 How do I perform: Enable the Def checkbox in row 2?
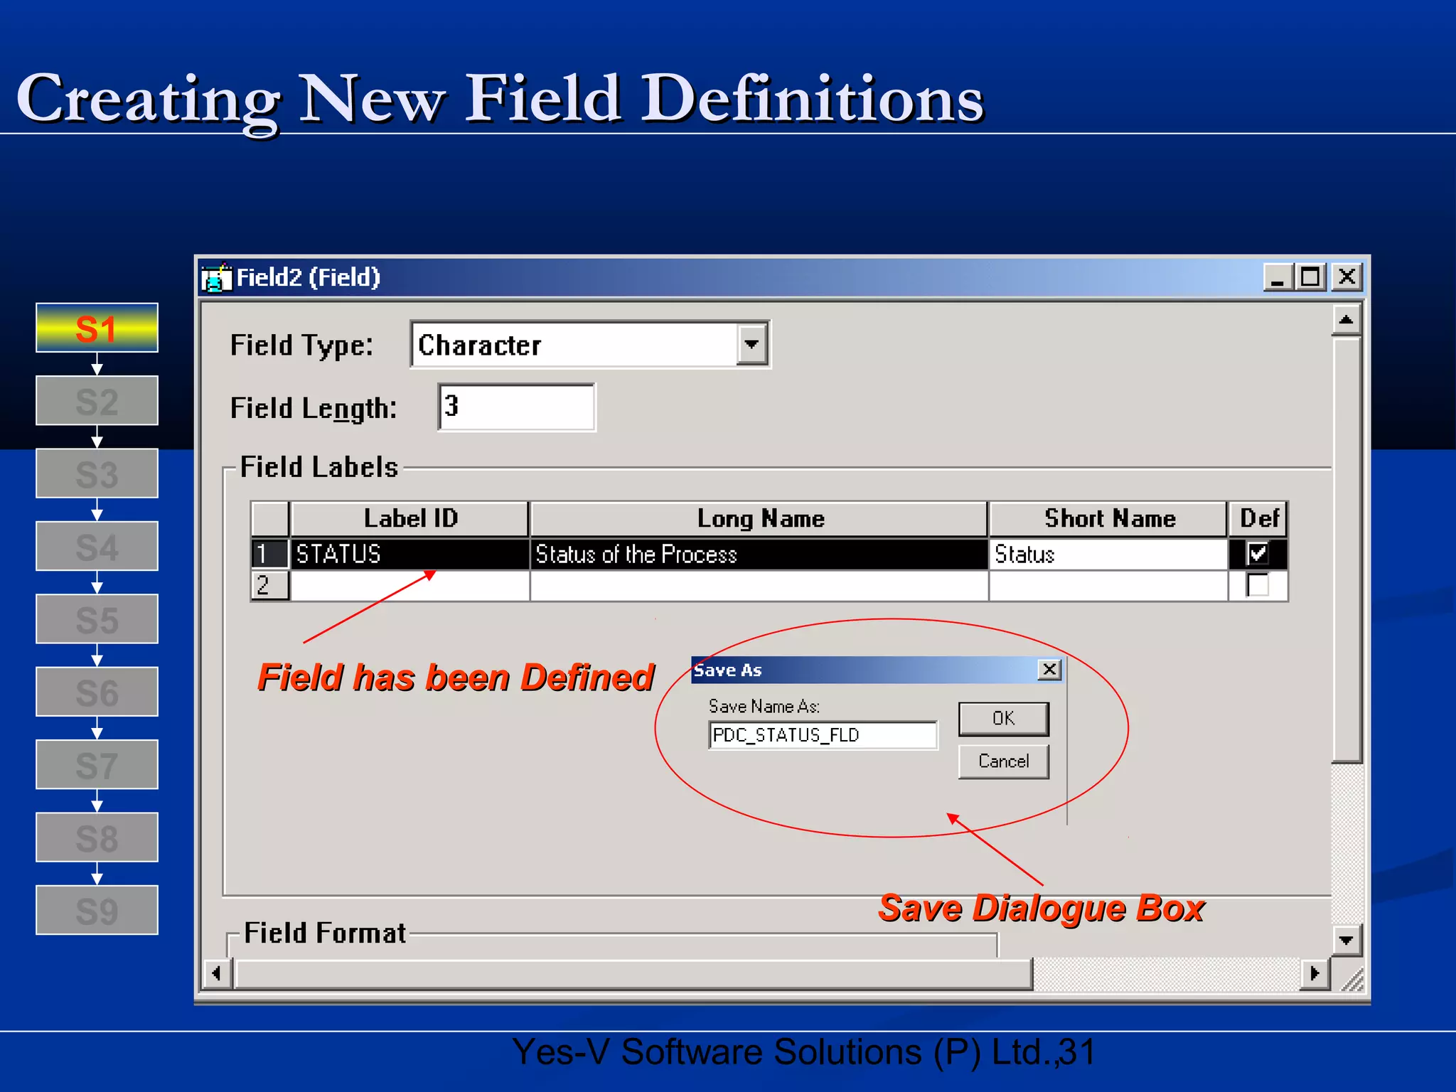[1257, 585]
